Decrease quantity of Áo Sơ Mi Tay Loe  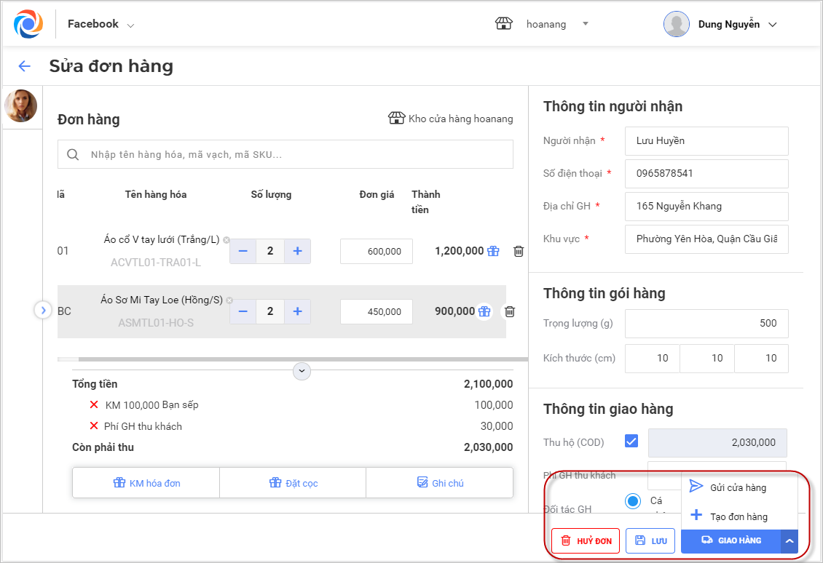tap(243, 311)
